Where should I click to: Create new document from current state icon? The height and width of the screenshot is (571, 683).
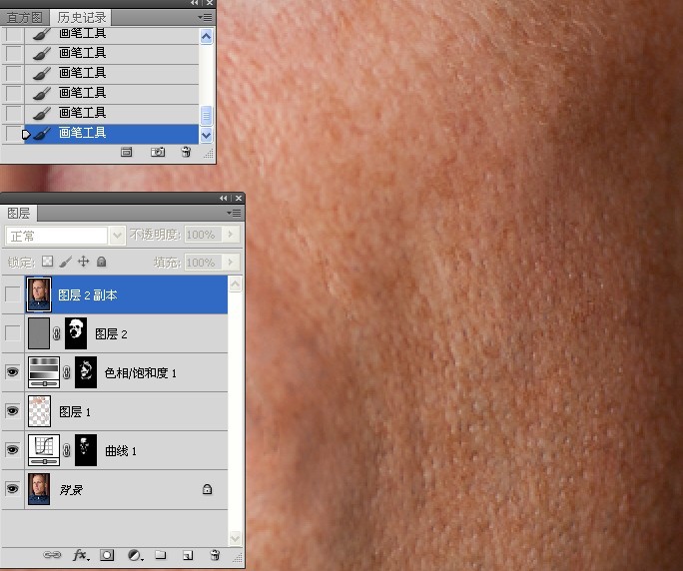point(127,152)
